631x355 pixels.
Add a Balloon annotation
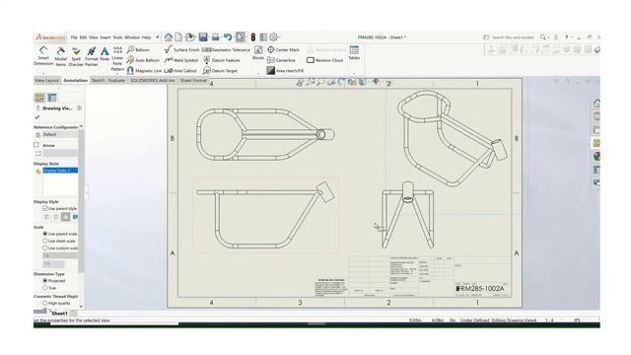tap(138, 50)
